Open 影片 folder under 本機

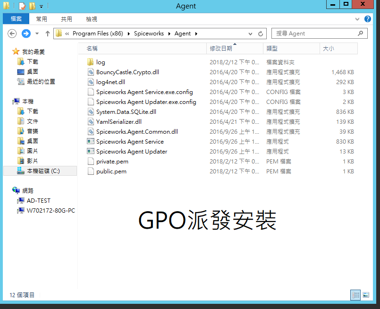coord(33,161)
